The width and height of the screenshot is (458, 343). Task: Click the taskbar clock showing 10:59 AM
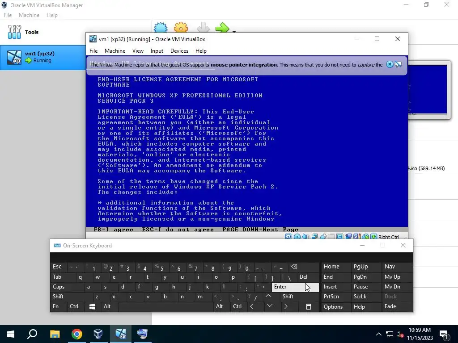[420, 334]
